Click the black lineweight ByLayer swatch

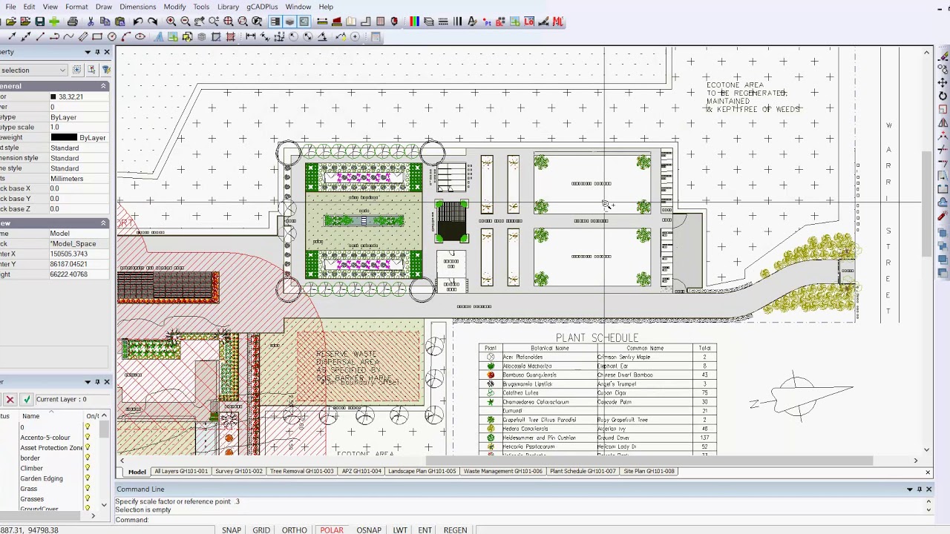64,138
